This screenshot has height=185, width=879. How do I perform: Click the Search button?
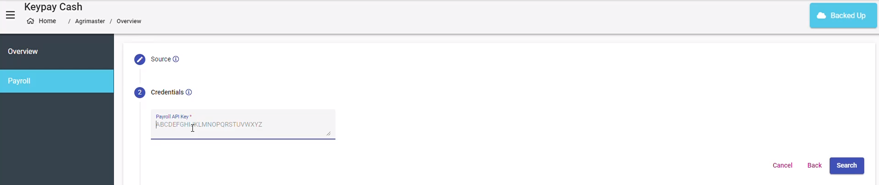click(x=847, y=166)
